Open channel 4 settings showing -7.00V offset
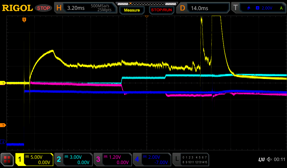Image resolution: width=287 pixels, height=168 pixels. click(x=152, y=160)
